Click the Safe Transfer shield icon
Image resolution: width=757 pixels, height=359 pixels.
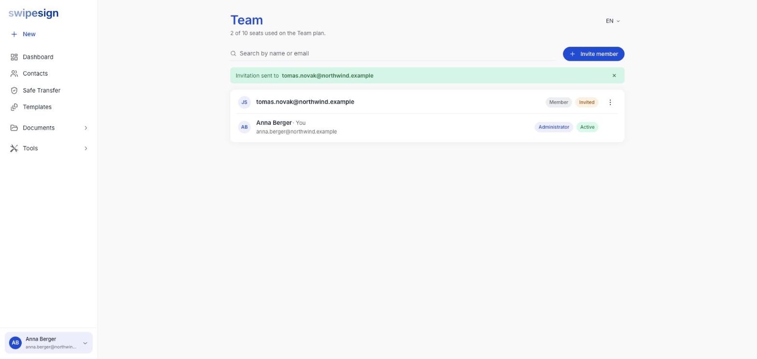14,91
